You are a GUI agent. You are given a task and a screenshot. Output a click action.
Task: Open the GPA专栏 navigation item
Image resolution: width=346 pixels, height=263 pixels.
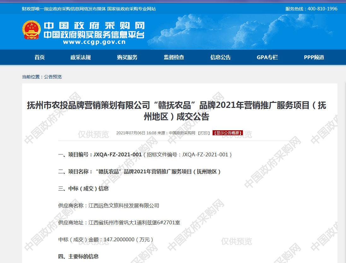pyautogui.click(x=267, y=57)
